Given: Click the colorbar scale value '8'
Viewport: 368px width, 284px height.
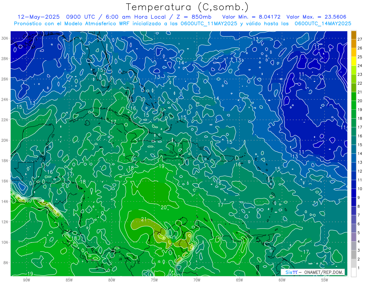Looking at the screenshot, I should tap(359, 206).
